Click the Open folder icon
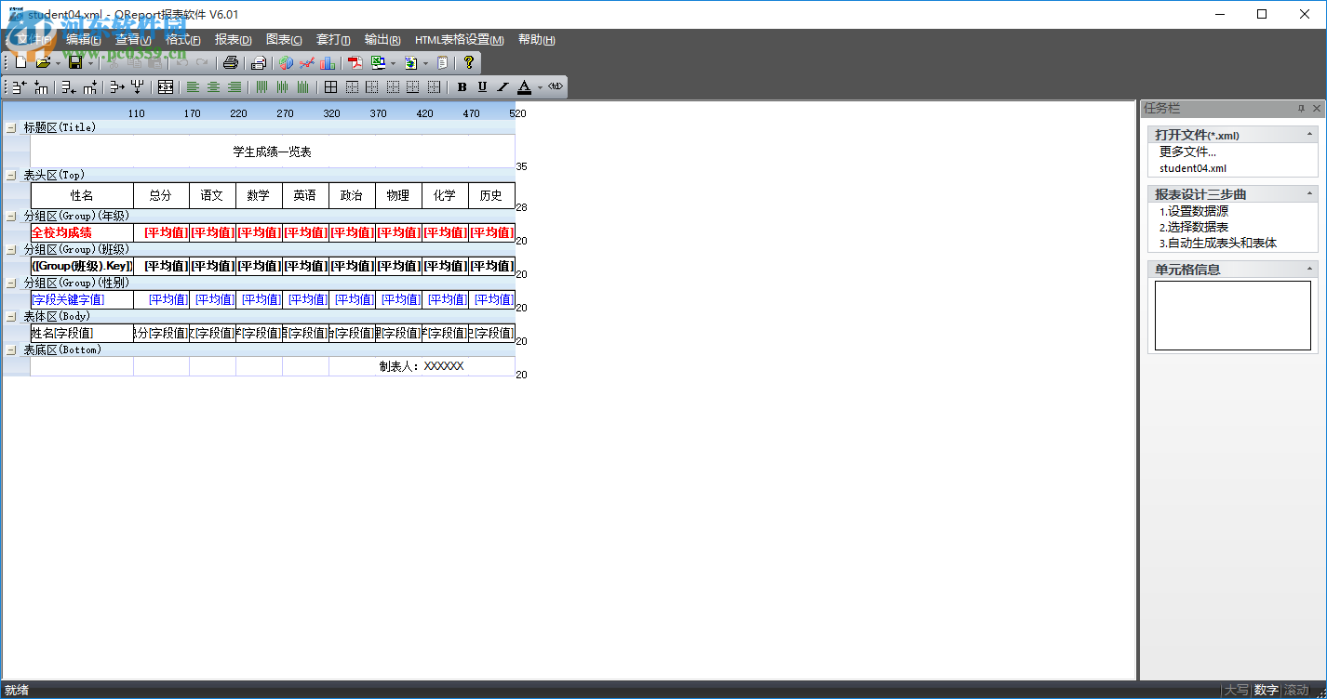This screenshot has width=1327, height=699. (43, 62)
